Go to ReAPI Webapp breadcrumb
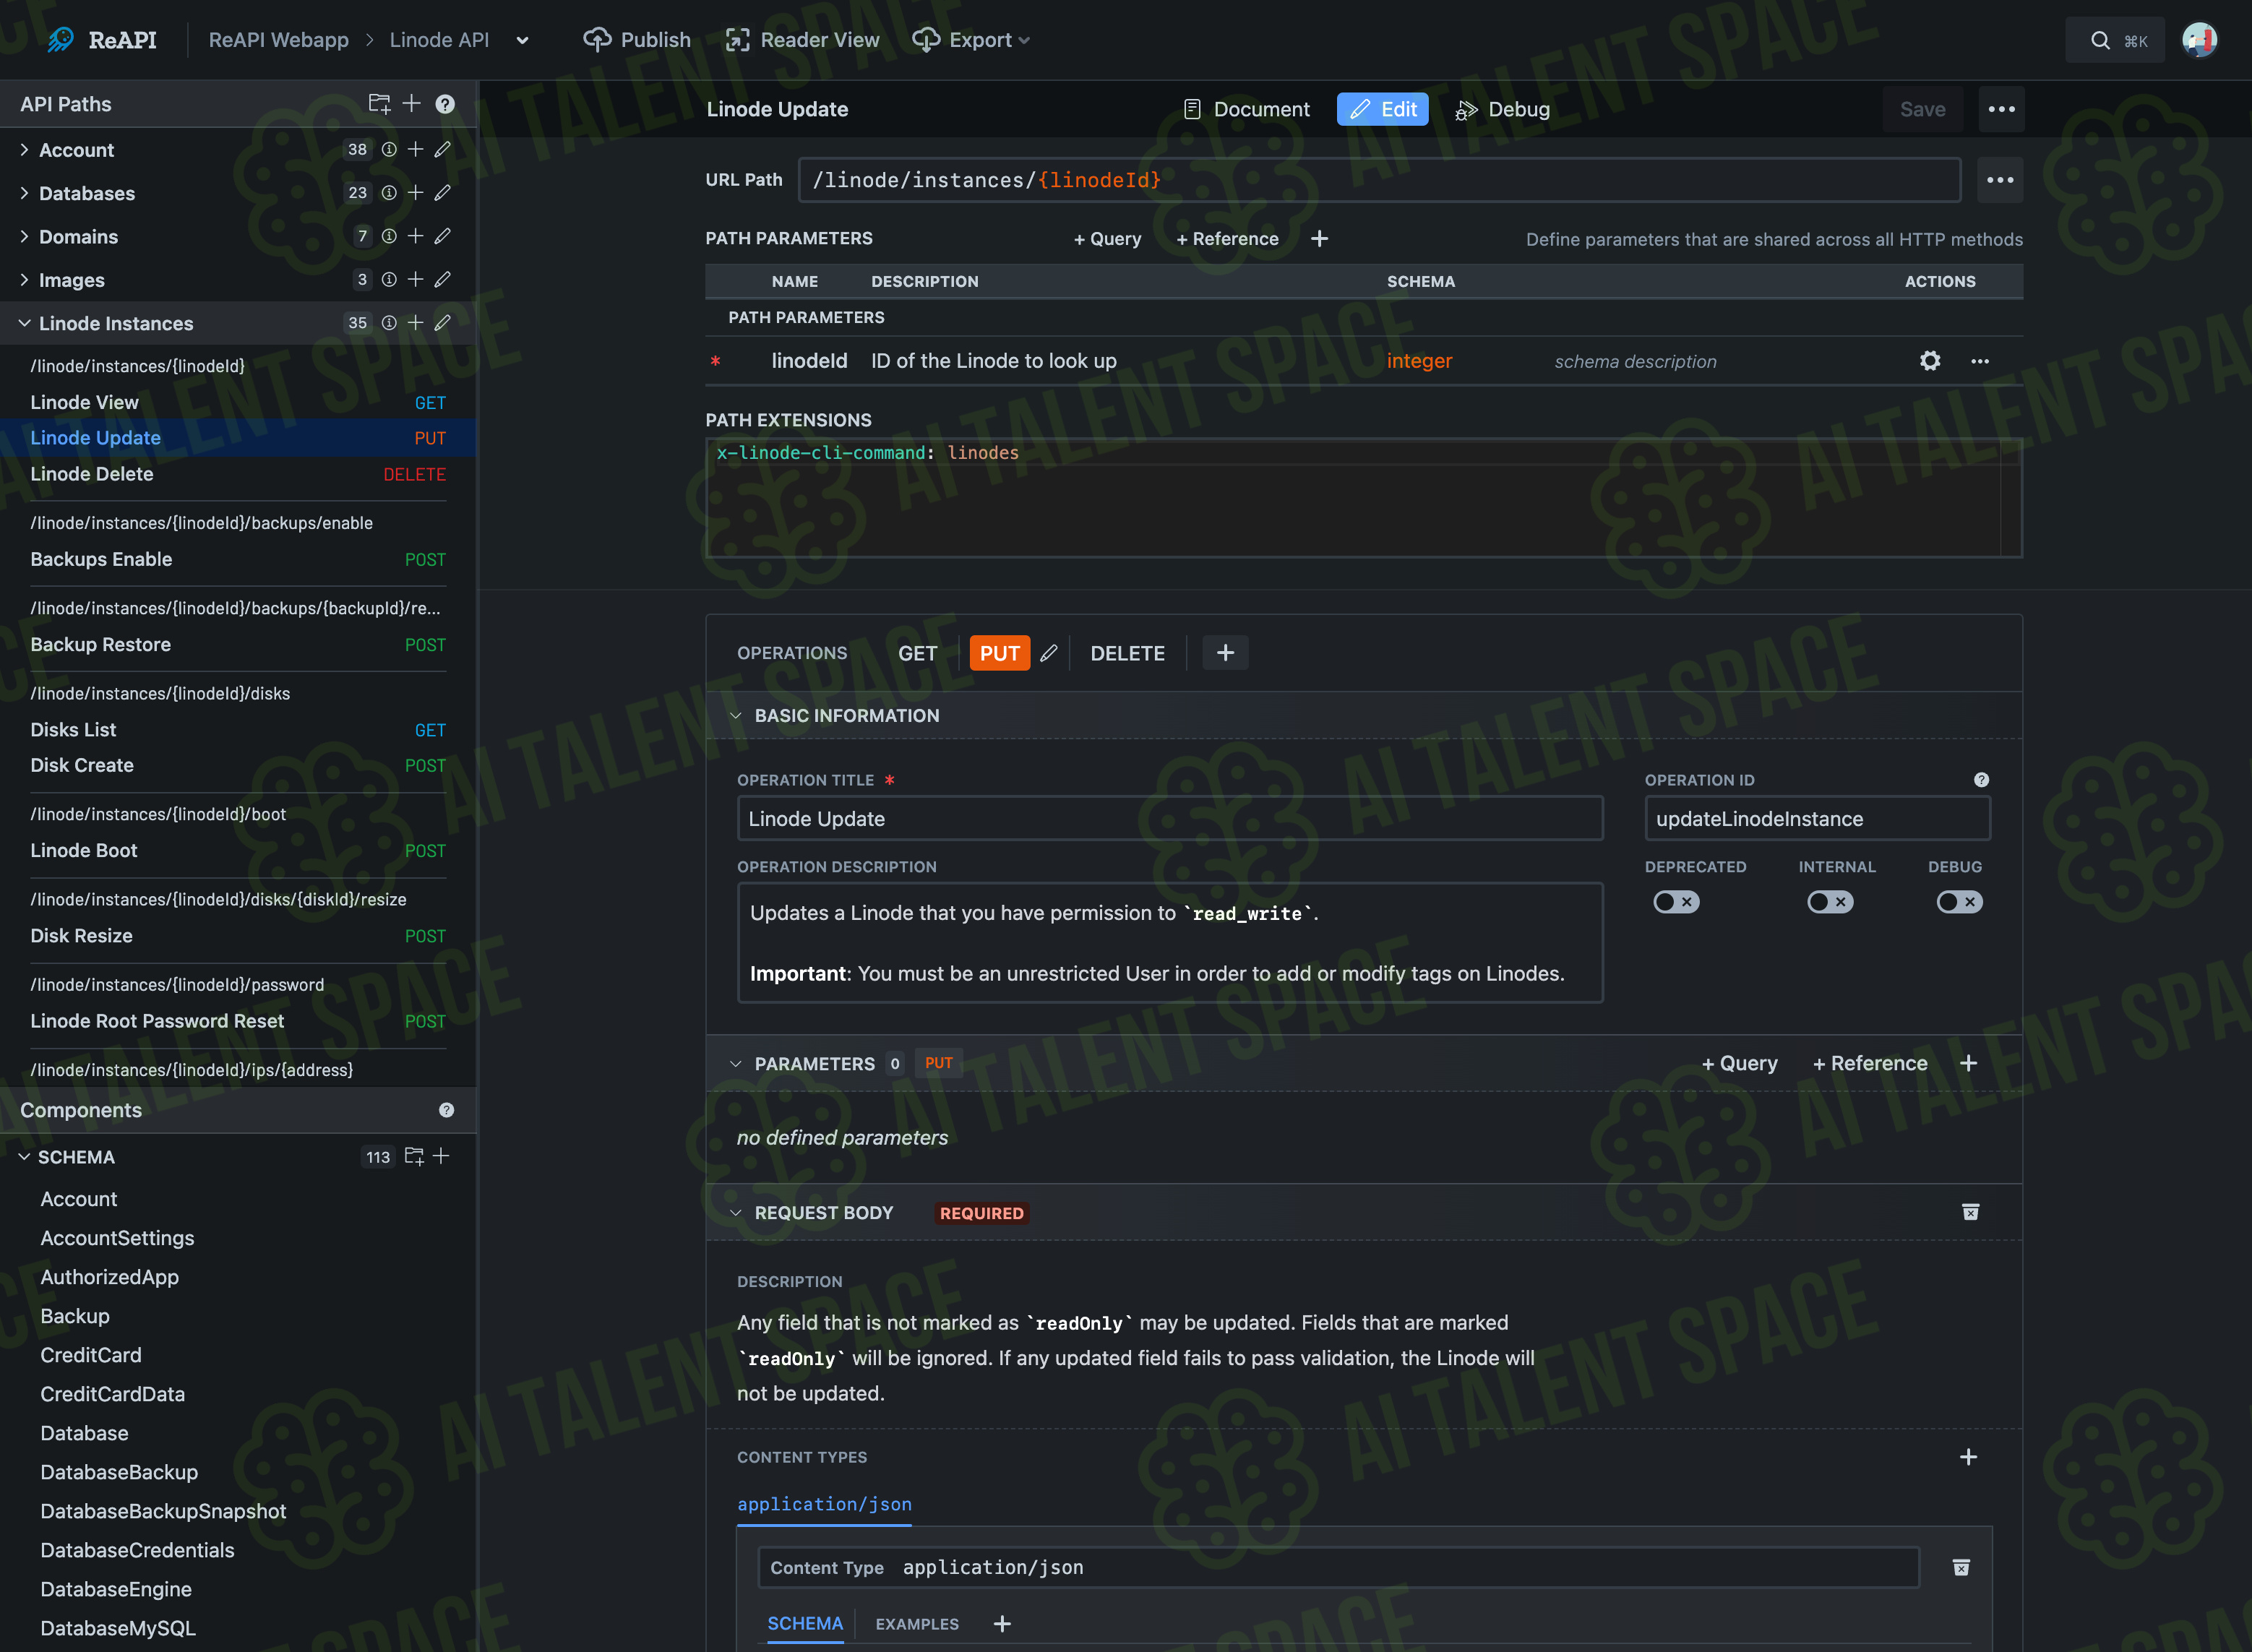The image size is (2252, 1652). (278, 40)
